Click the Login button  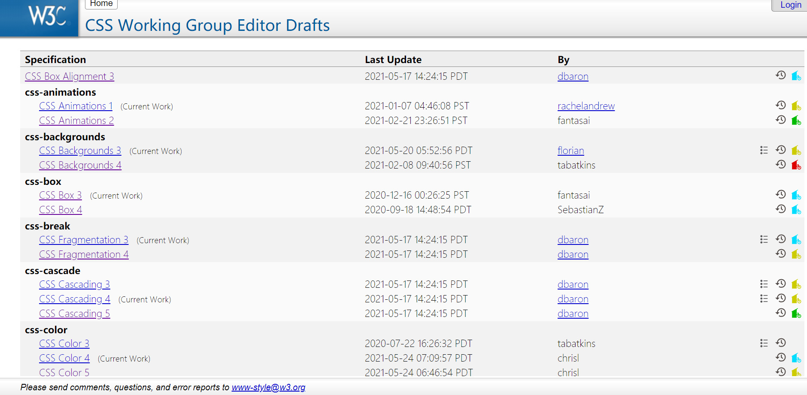pyautogui.click(x=791, y=5)
